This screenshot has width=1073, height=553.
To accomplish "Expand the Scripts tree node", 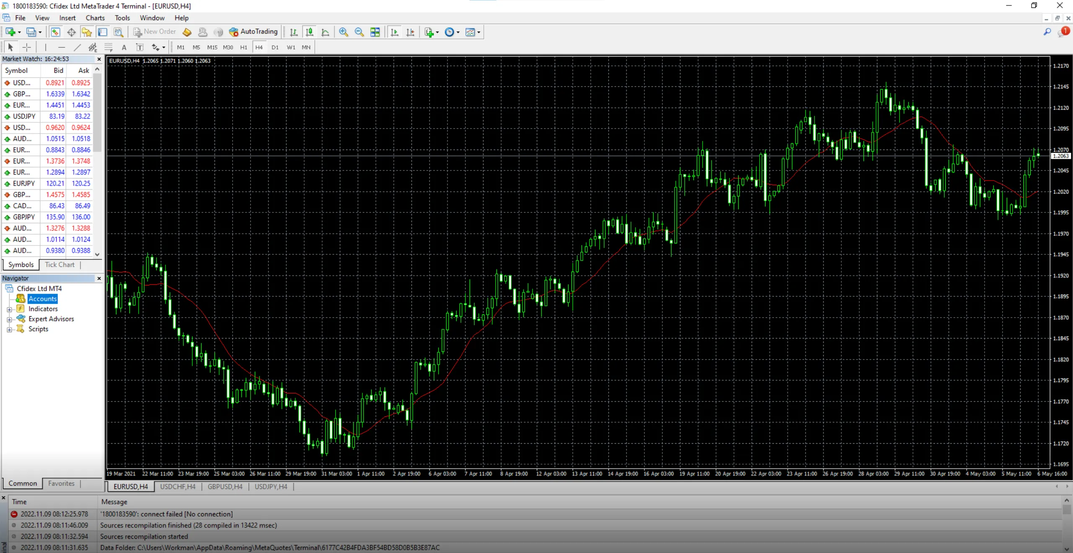I will tap(9, 330).
